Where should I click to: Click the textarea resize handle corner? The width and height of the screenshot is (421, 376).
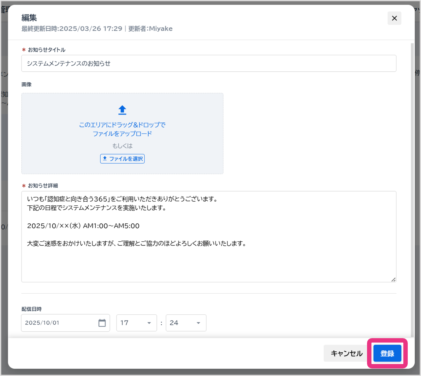click(x=393, y=279)
